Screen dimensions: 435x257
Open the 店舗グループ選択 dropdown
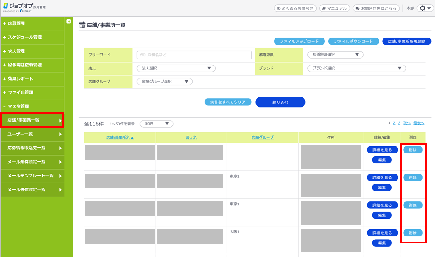164,81
